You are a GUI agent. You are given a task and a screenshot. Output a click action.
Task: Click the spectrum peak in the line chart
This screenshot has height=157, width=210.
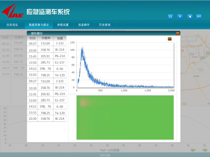click(x=82, y=48)
